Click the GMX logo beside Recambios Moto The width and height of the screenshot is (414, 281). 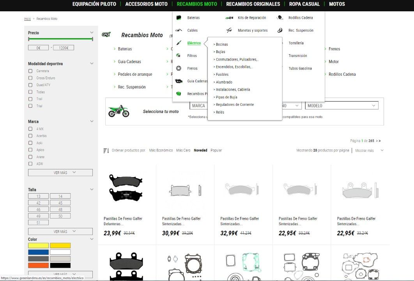pos(106,34)
